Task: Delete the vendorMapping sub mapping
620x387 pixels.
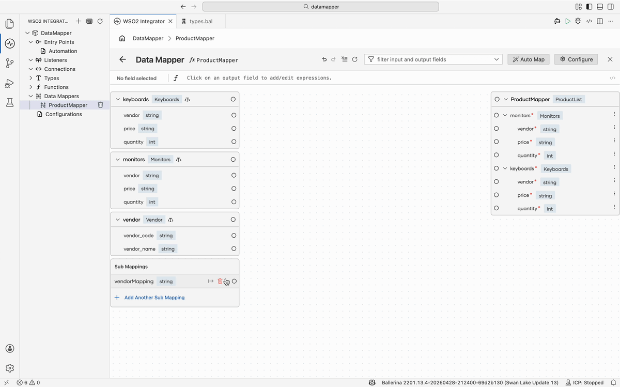Action: [x=220, y=281]
